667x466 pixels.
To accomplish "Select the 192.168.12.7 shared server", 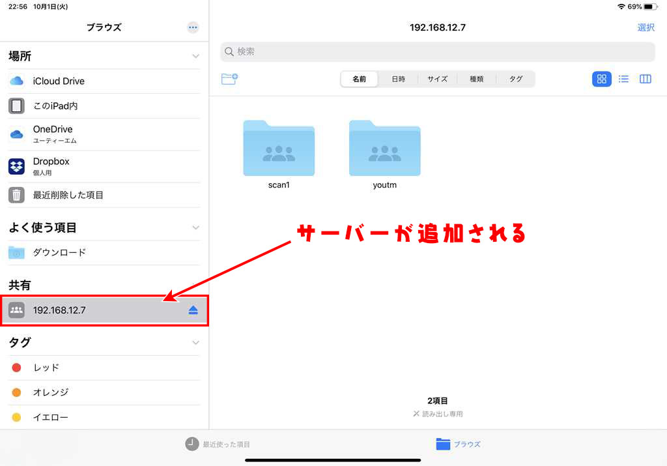I will pyautogui.click(x=104, y=310).
